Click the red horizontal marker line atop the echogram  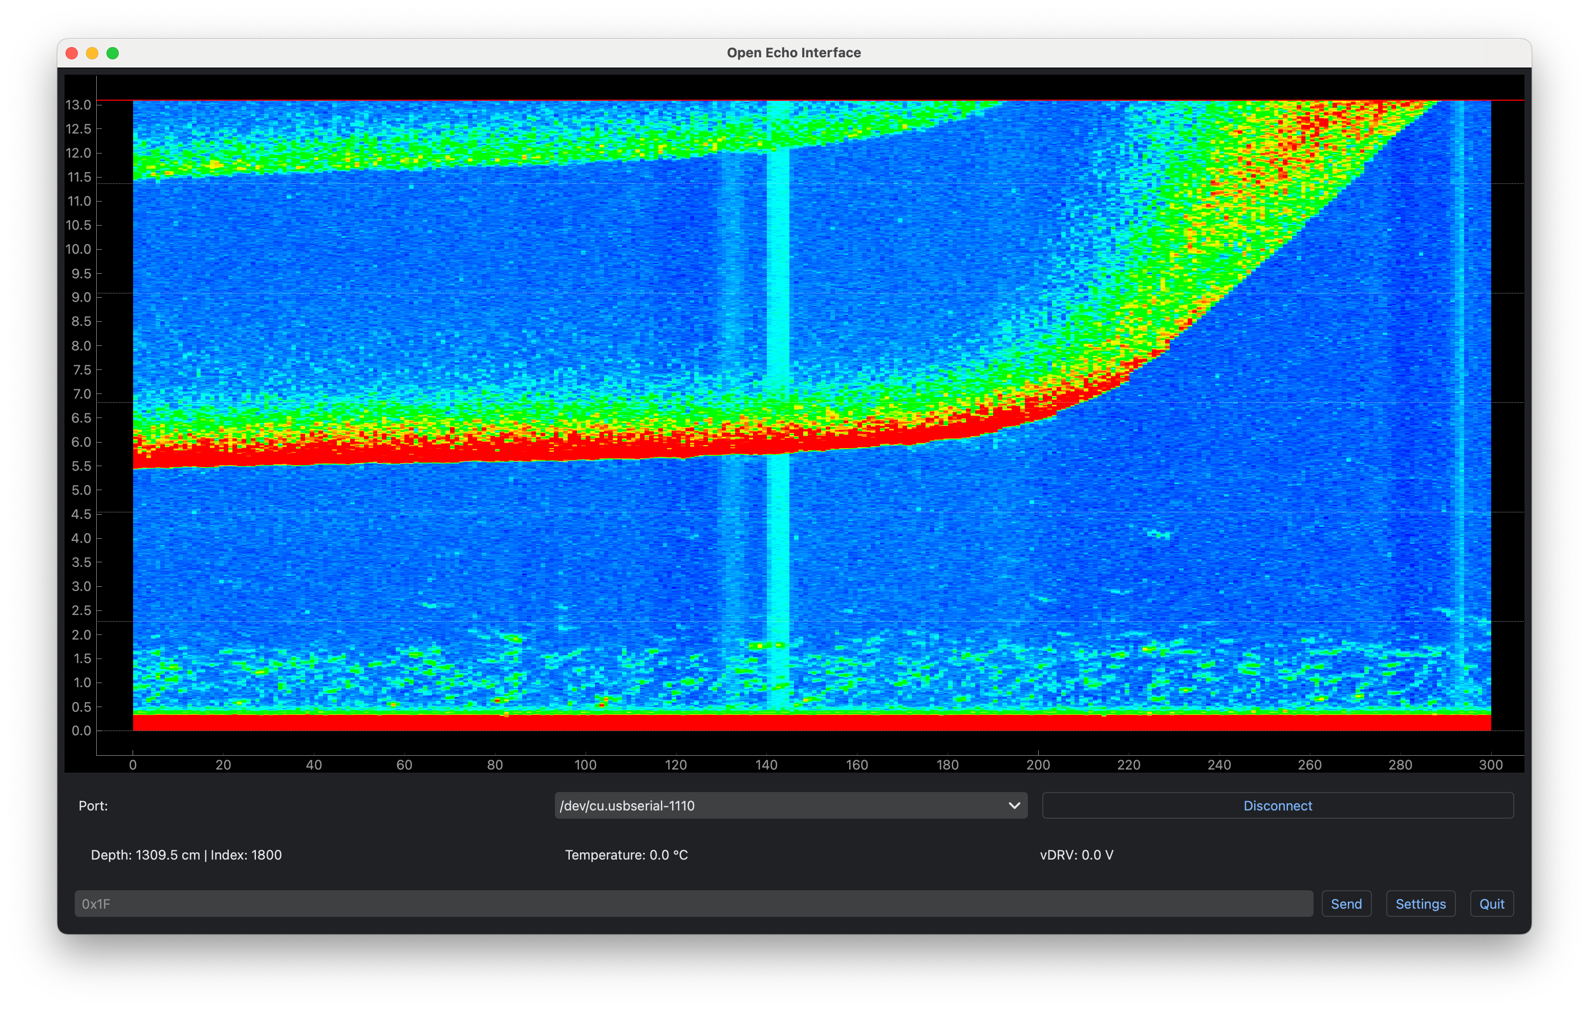pos(792,100)
